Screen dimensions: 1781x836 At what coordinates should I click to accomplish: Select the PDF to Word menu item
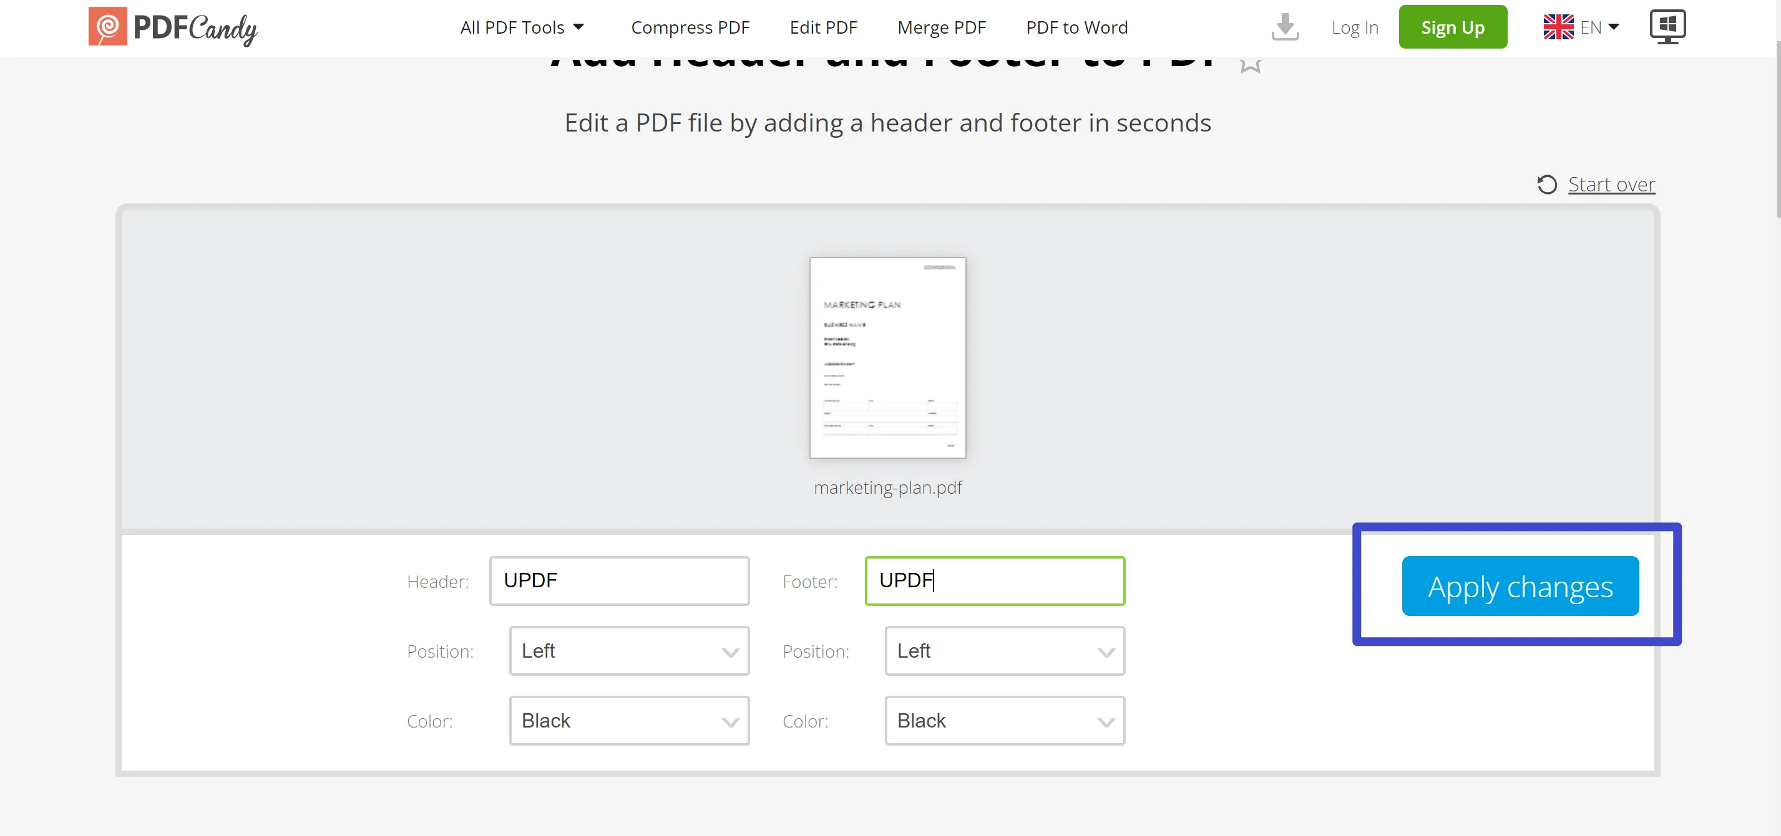pos(1077,26)
